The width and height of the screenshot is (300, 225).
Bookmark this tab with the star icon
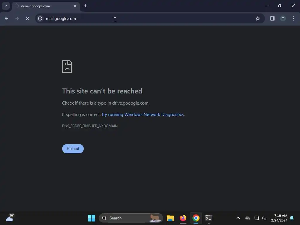[258, 18]
